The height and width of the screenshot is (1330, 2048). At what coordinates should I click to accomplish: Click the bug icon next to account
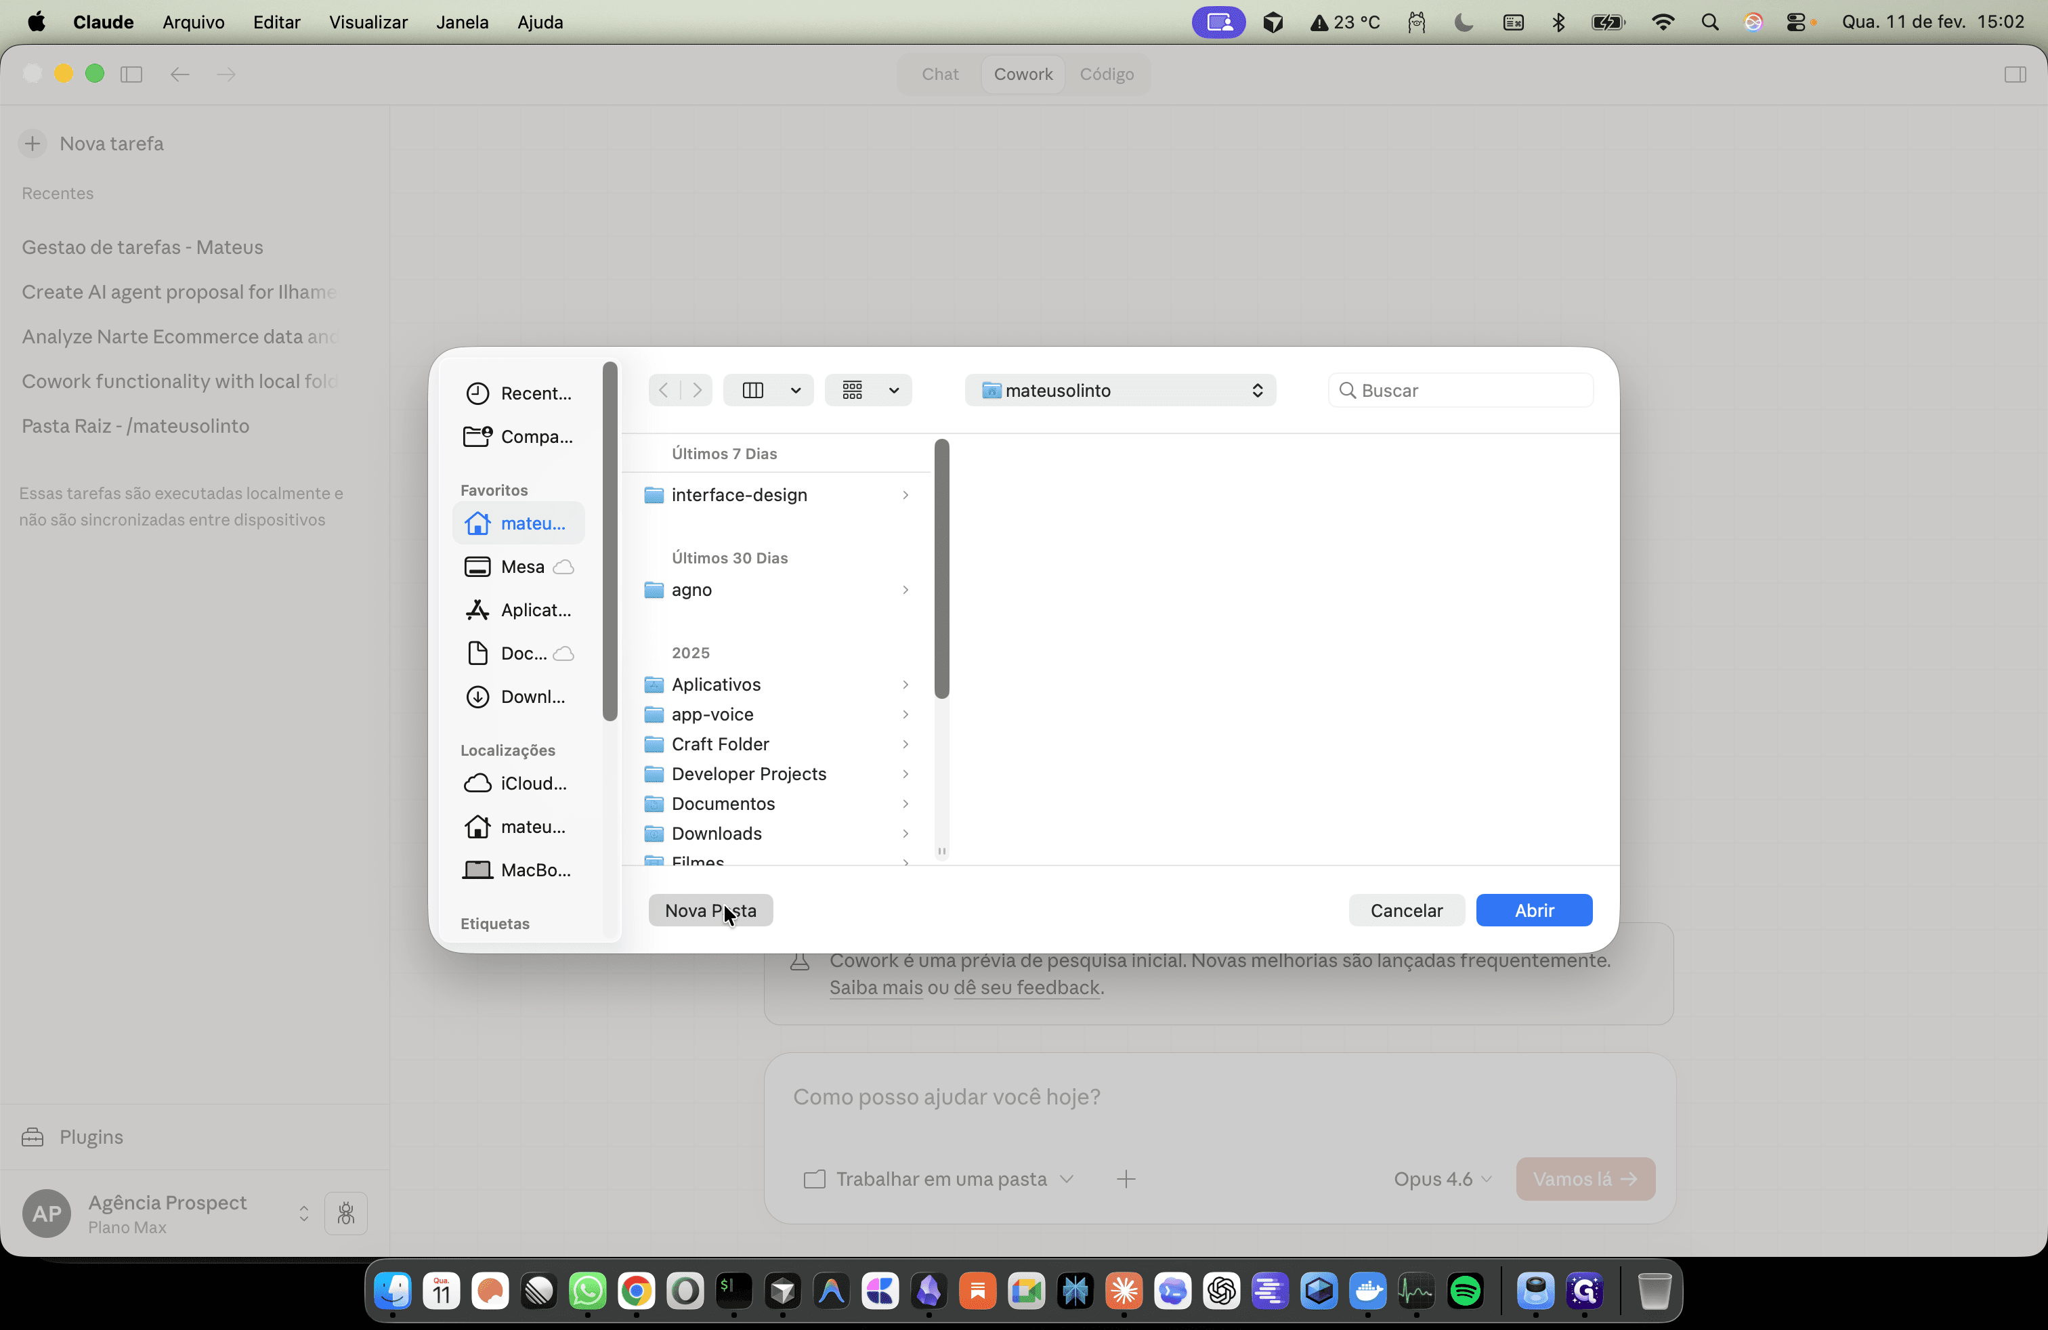coord(346,1213)
